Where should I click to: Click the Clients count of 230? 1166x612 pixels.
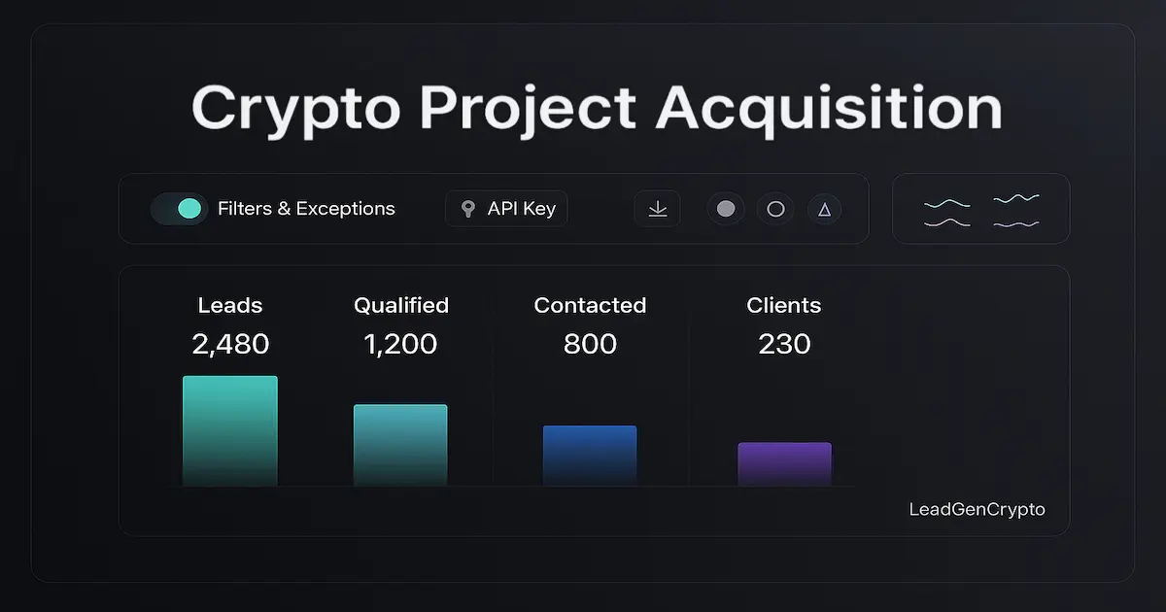tap(784, 344)
